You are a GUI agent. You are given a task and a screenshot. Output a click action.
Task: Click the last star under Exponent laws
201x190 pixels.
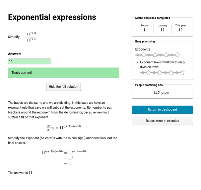tap(183, 72)
